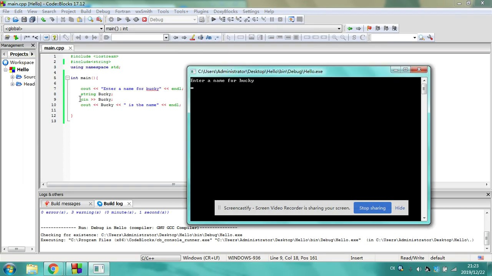Click Stop sharing in Screencastify bar
This screenshot has width=492, height=276.
372,208
